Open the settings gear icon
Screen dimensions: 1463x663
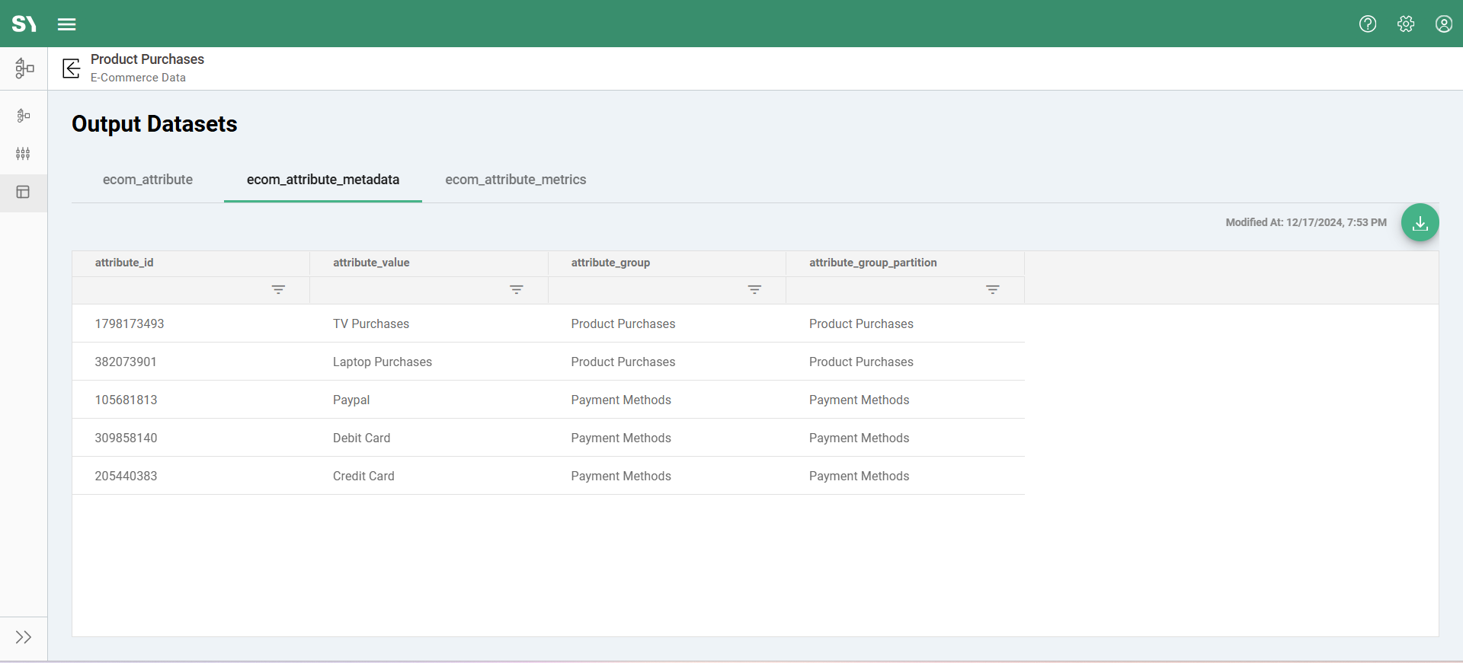pyautogui.click(x=1406, y=24)
